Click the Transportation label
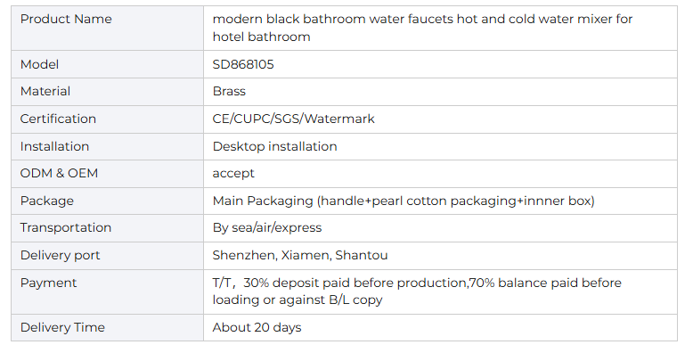 (66, 227)
